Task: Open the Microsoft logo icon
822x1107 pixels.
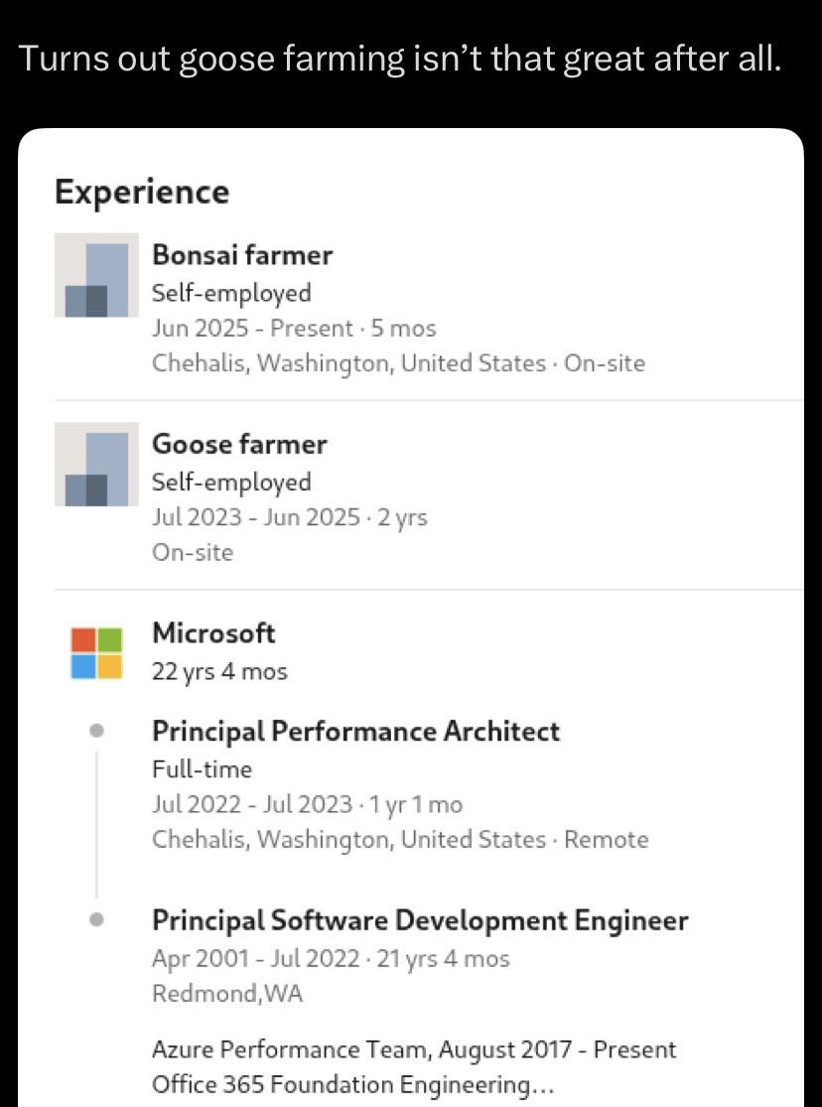Action: pyautogui.click(x=96, y=653)
